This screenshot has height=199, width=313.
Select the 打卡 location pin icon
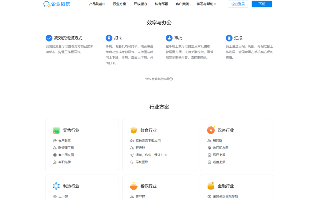109,38
